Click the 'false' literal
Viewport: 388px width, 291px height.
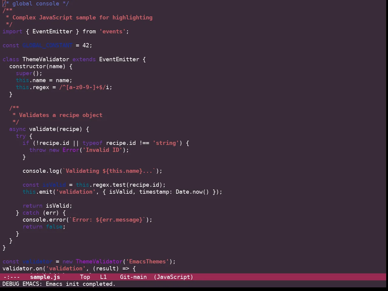point(54,227)
